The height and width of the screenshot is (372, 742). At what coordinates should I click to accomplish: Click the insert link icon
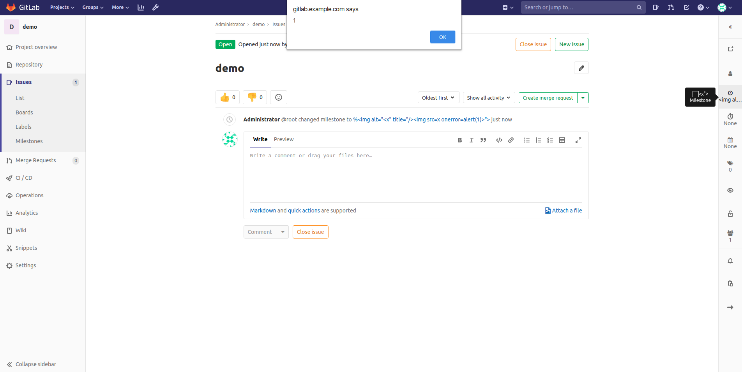click(511, 140)
